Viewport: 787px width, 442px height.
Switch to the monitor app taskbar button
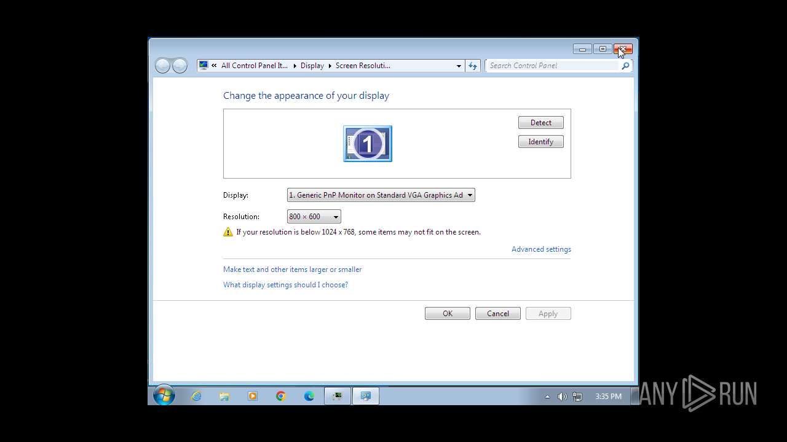(x=338, y=396)
